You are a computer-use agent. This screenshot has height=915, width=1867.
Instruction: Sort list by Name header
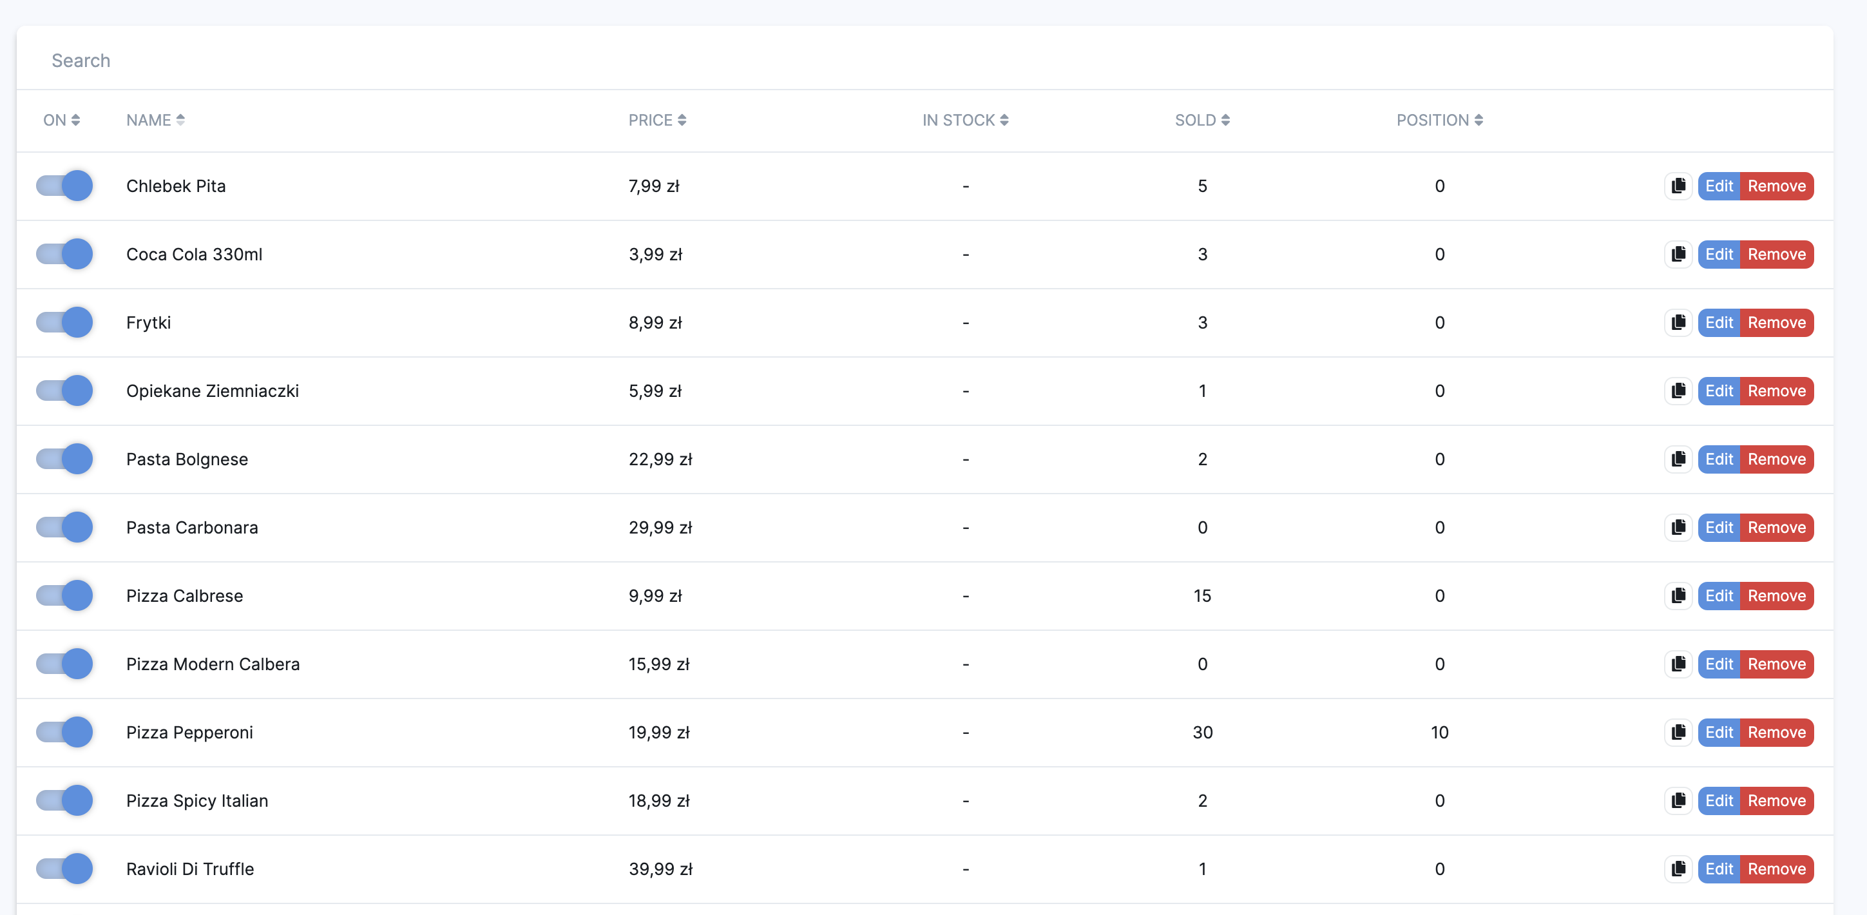pyautogui.click(x=155, y=120)
